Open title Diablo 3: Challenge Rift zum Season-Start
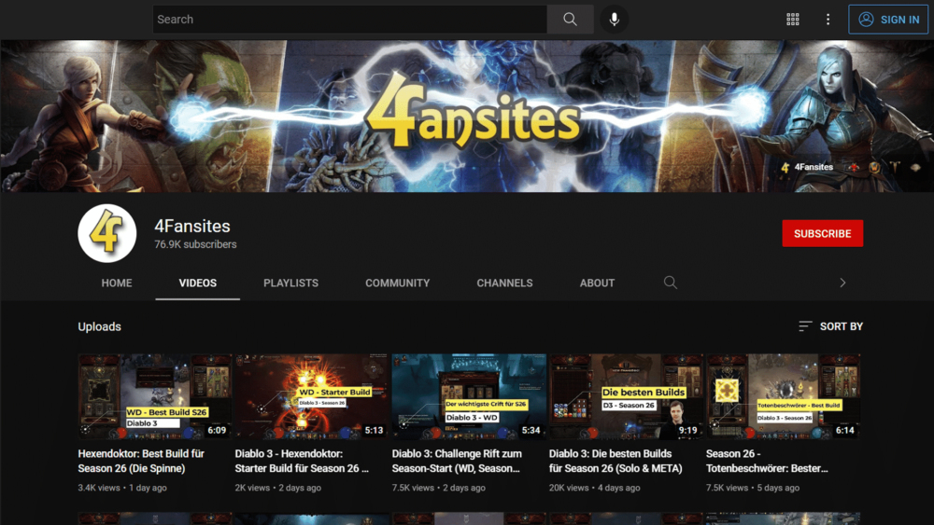The width and height of the screenshot is (934, 525). tap(457, 461)
